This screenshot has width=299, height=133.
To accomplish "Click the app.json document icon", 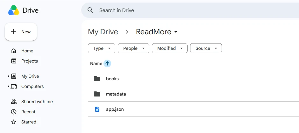I will 97,109.
